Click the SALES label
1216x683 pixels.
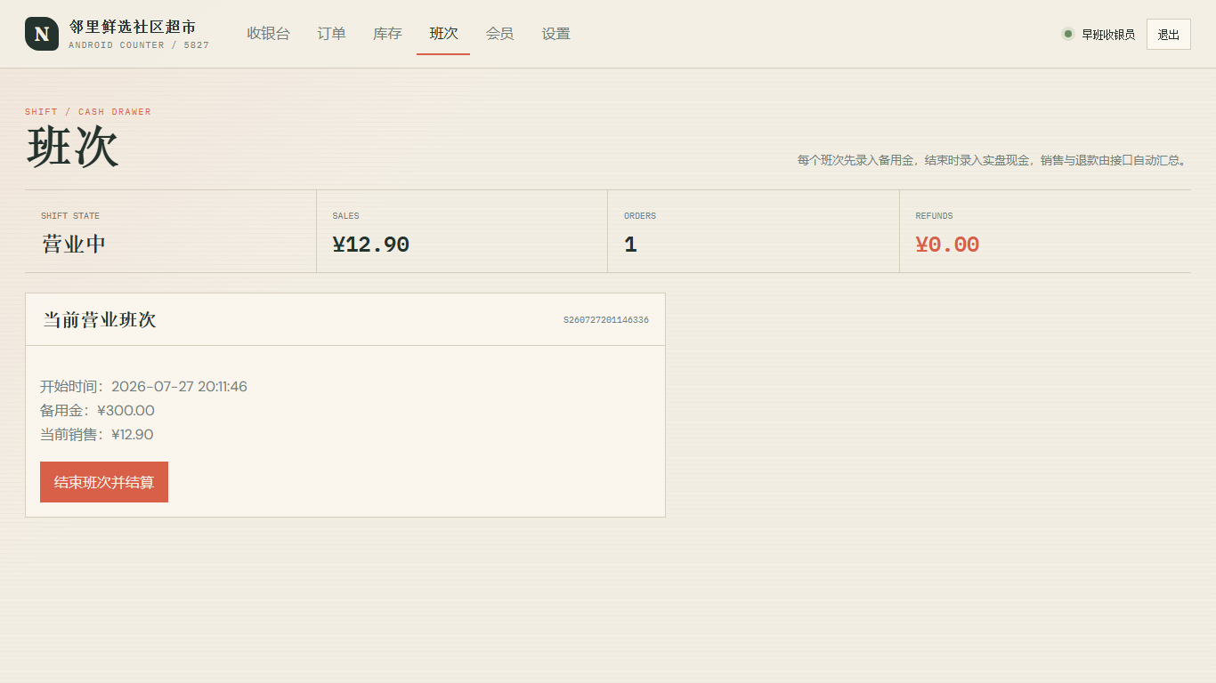click(x=346, y=216)
